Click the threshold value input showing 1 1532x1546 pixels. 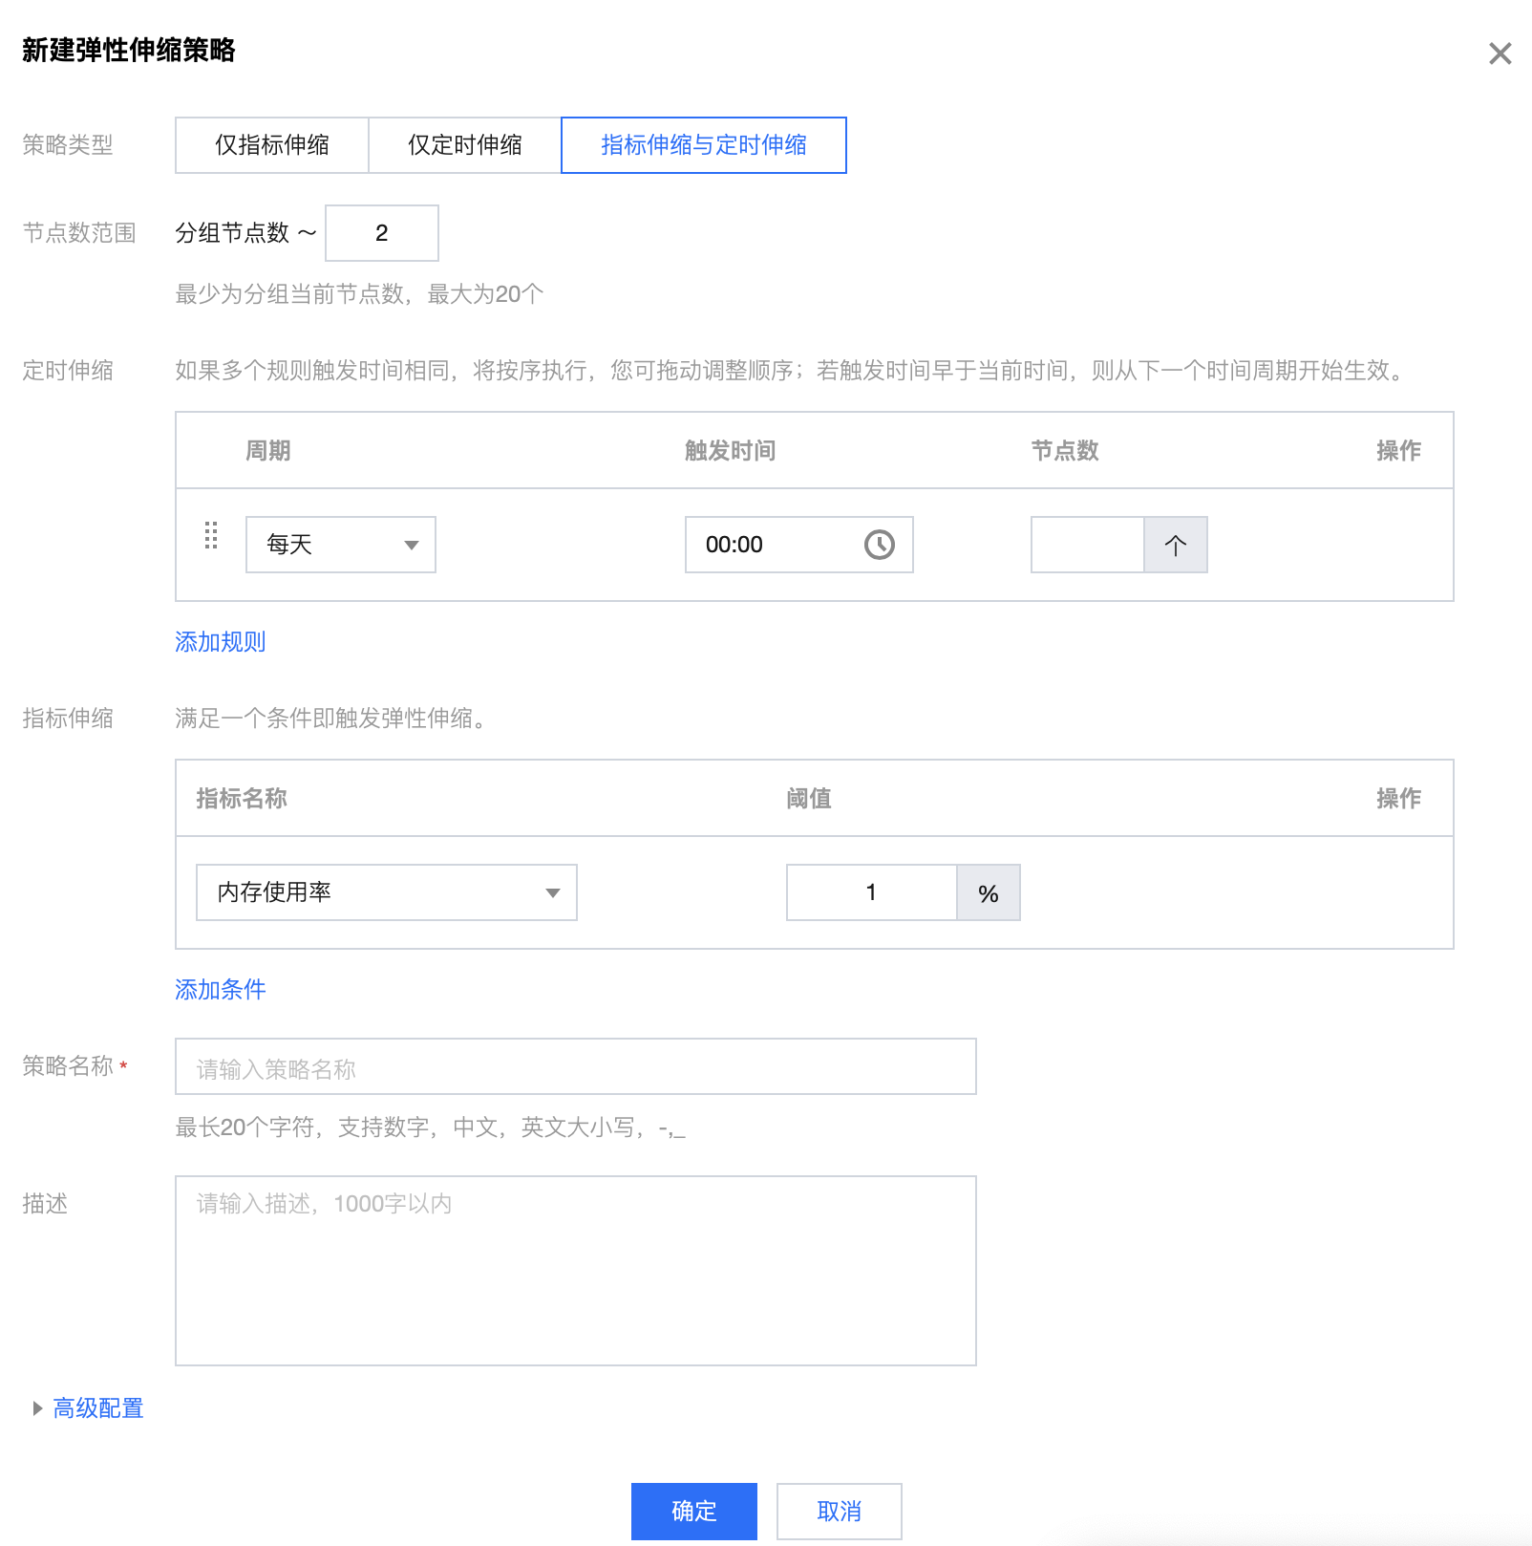[872, 892]
